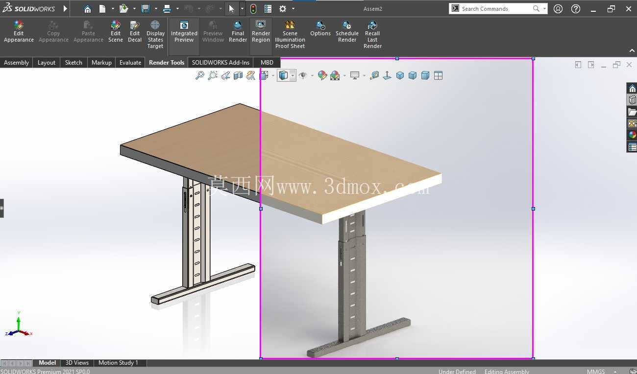
Task: Switch to the Sketch tab
Action: pos(73,62)
